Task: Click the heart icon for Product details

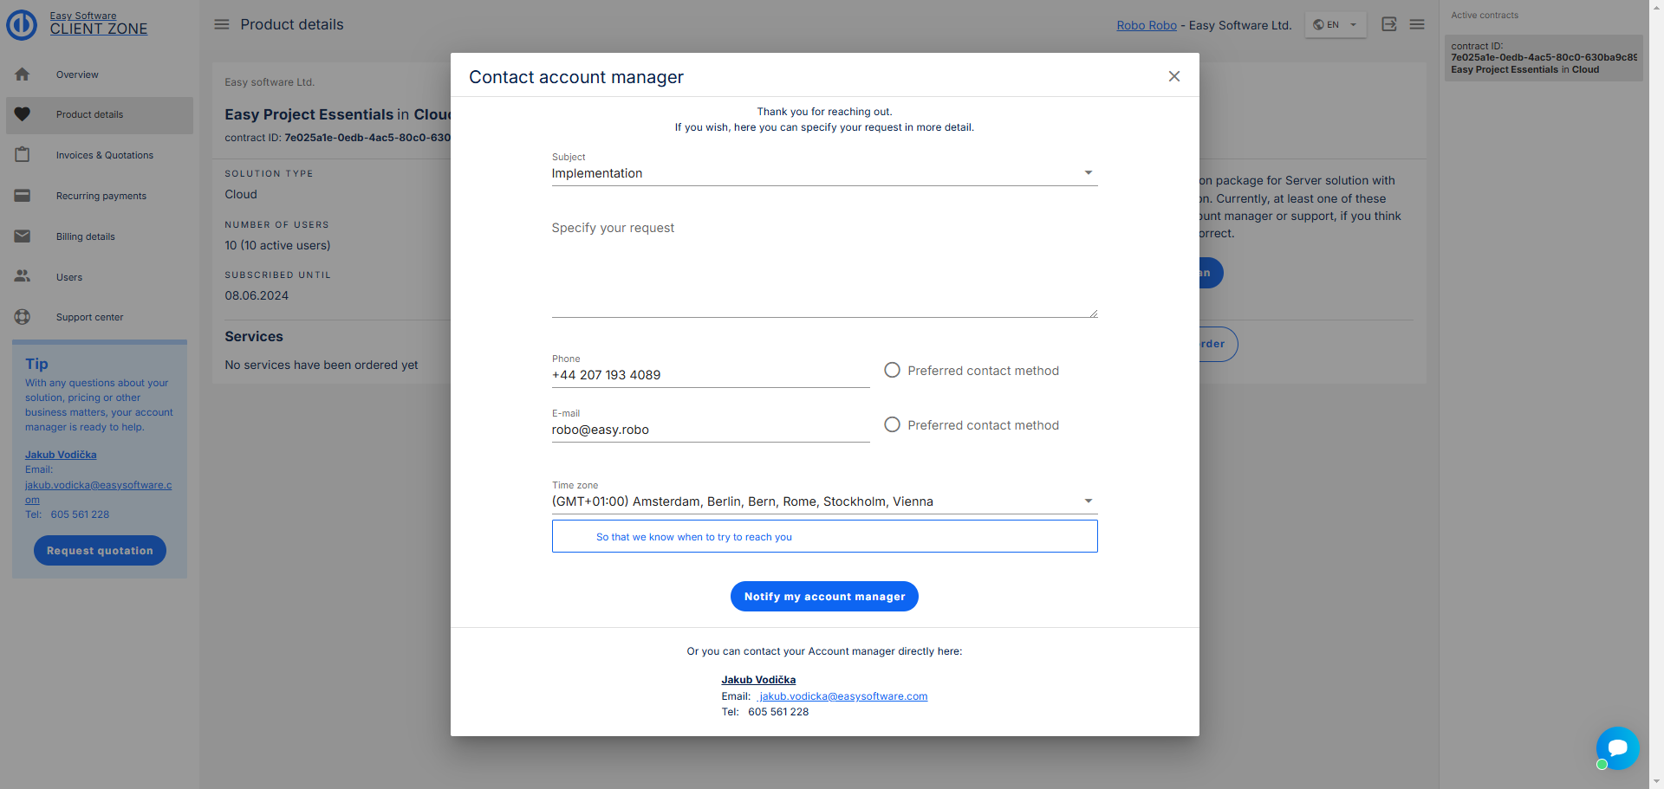Action: click(x=23, y=114)
